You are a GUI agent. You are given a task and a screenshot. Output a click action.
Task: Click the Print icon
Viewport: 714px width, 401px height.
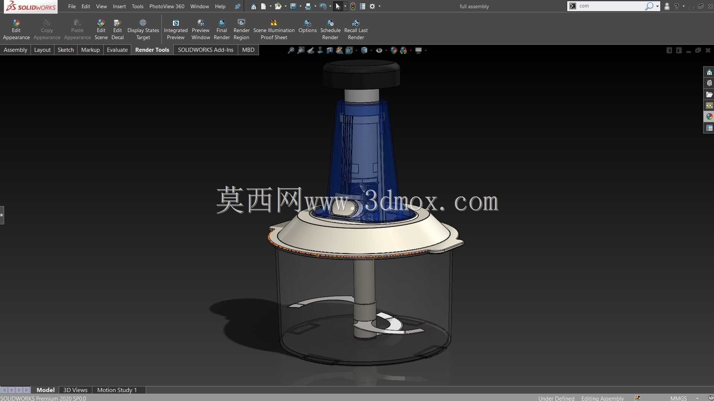[x=308, y=6]
